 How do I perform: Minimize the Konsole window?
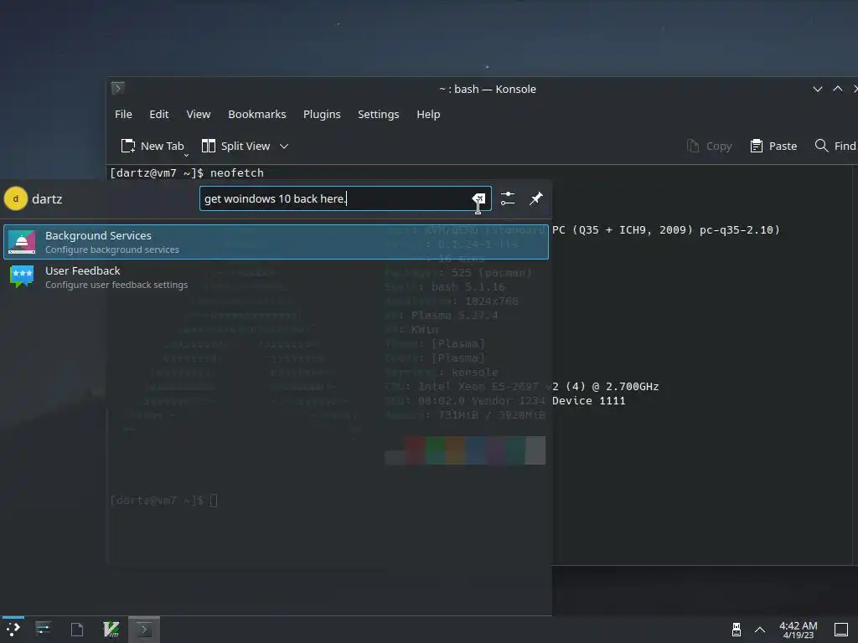click(x=818, y=89)
